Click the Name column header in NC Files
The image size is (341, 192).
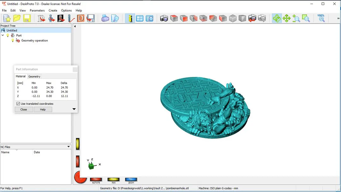pos(16,152)
